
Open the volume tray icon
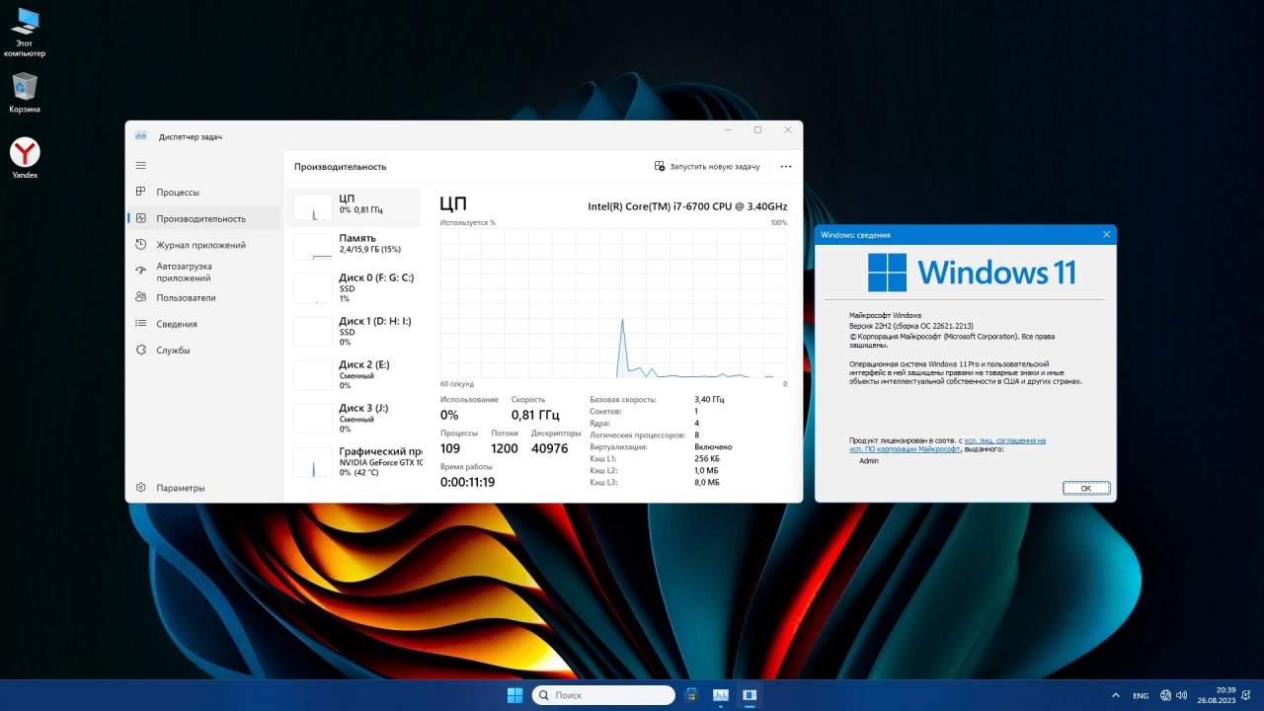click(x=1183, y=695)
